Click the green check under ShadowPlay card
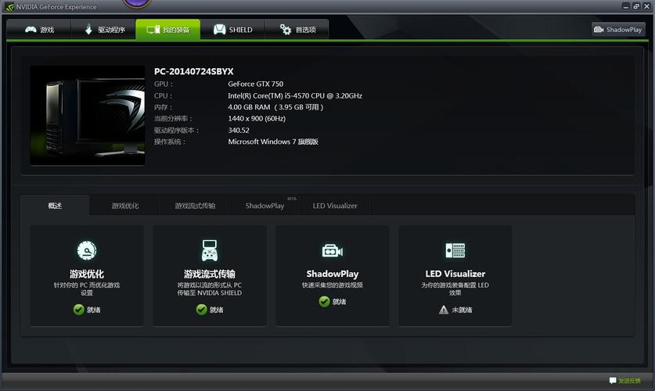655x391 pixels. pyautogui.click(x=324, y=301)
